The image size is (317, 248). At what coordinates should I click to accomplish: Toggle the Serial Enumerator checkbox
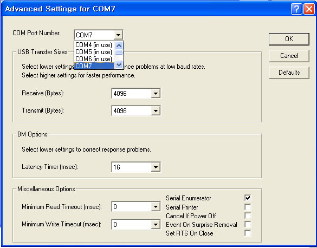pyautogui.click(x=248, y=198)
